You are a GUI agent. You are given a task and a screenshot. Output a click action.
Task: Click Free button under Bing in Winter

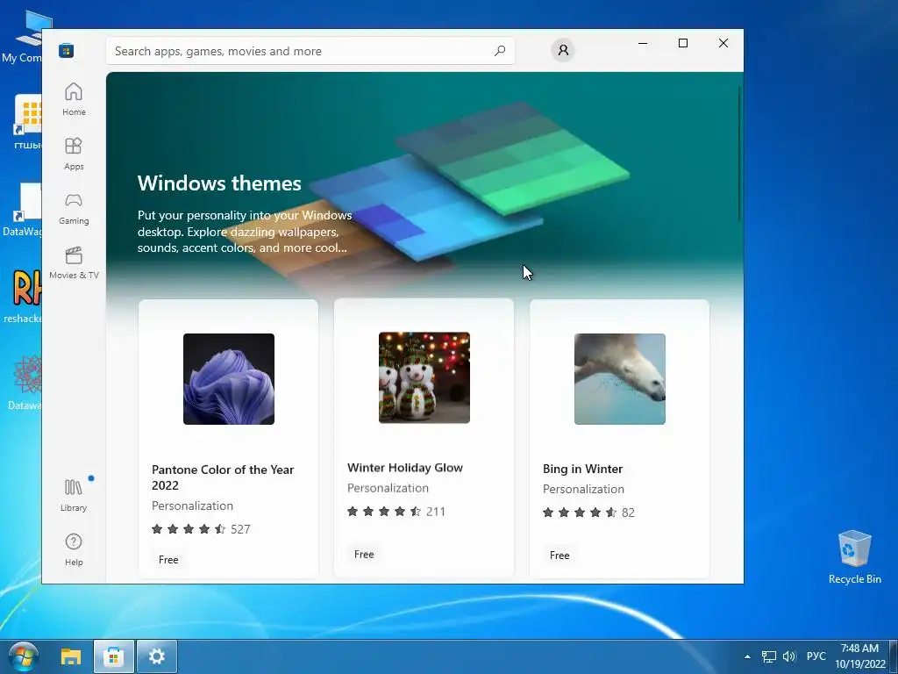click(559, 556)
